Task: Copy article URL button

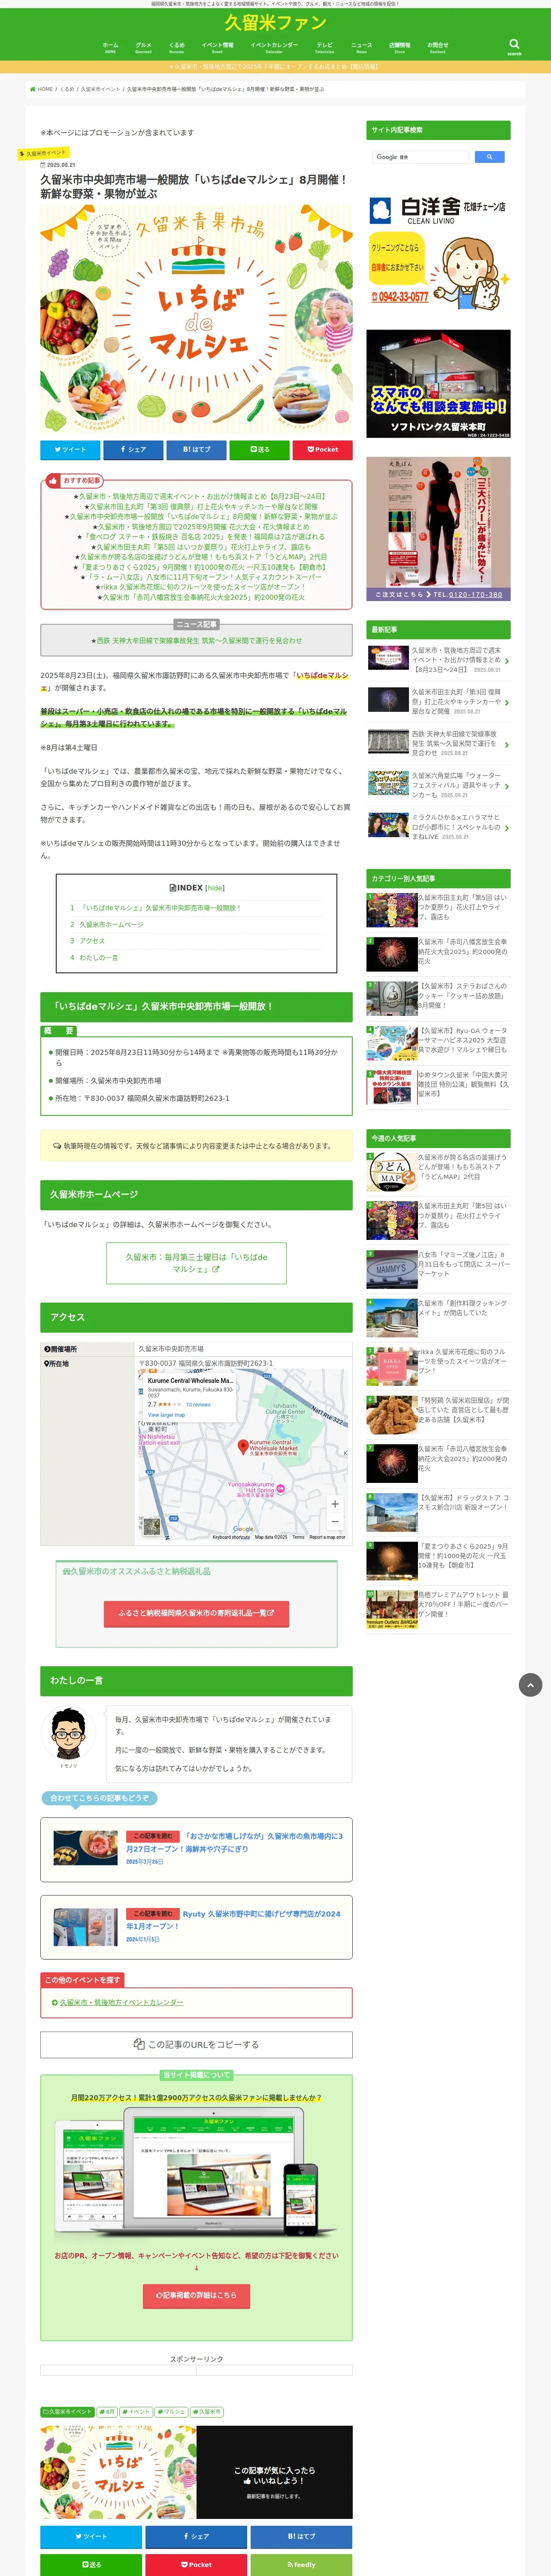Action: click(196, 2044)
